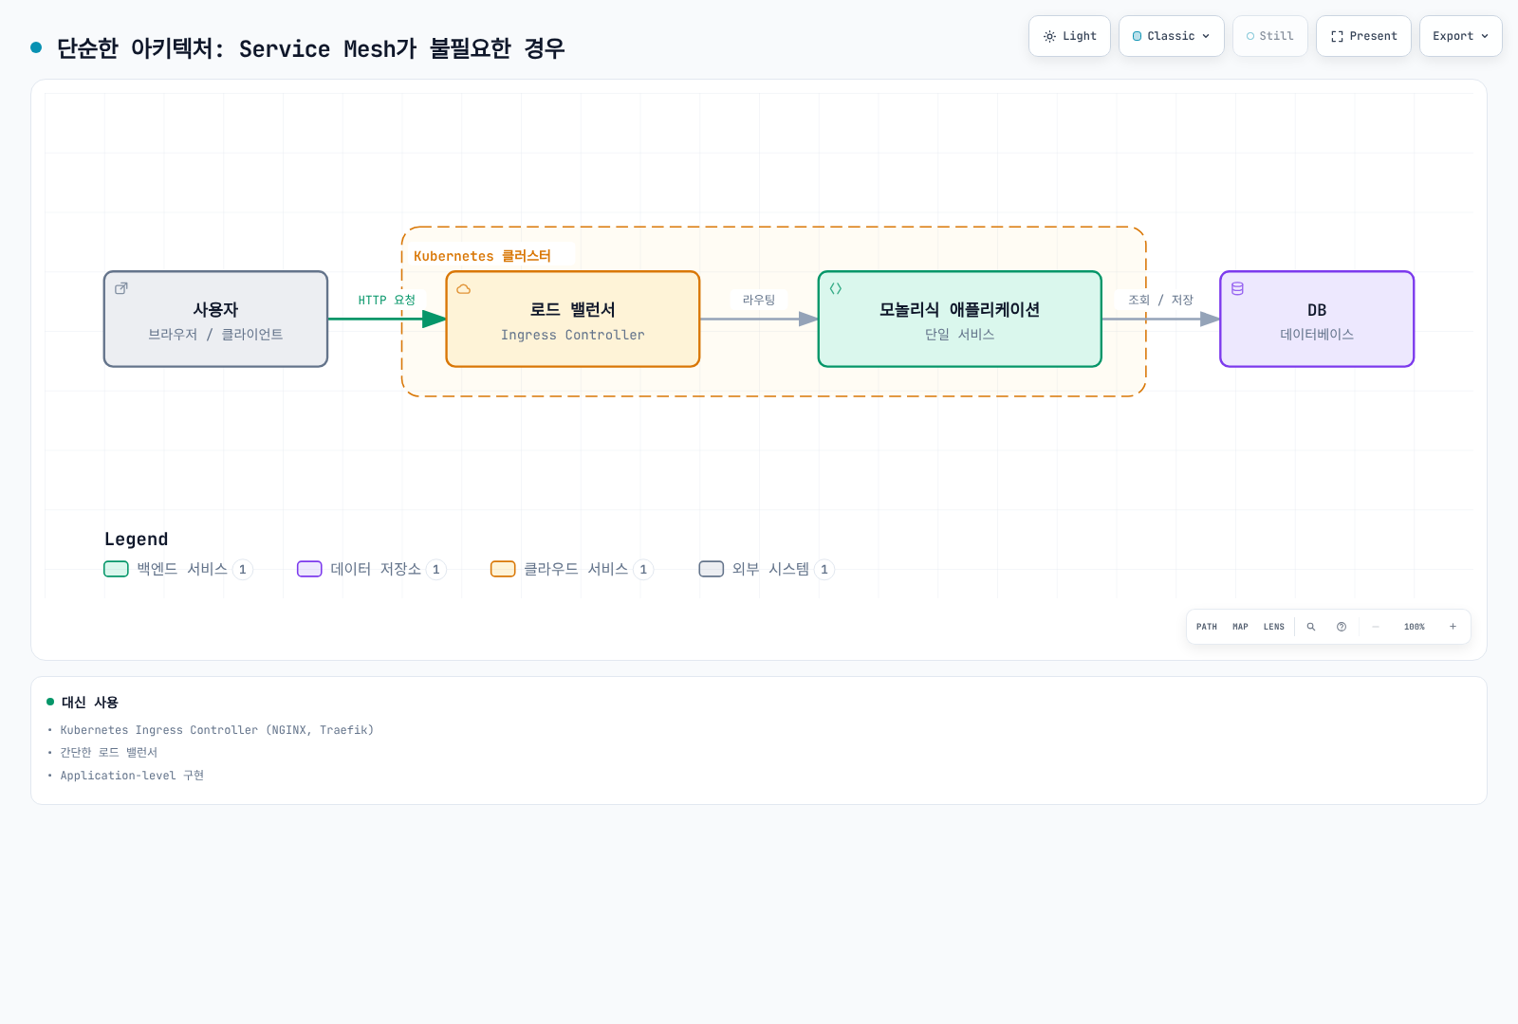Select the DB 데이터베이스 node

pos(1317,320)
